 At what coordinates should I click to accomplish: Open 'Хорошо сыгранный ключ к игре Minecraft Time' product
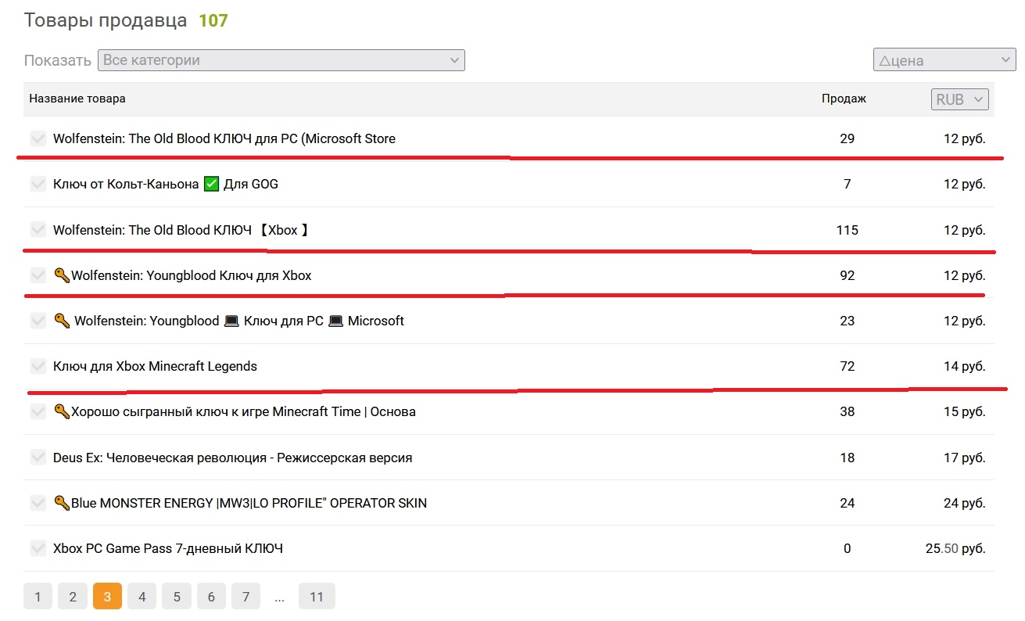(x=243, y=411)
